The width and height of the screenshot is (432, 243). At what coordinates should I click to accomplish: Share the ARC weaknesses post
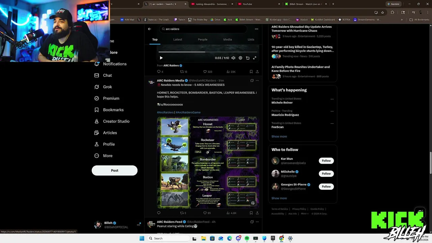tap(257, 213)
